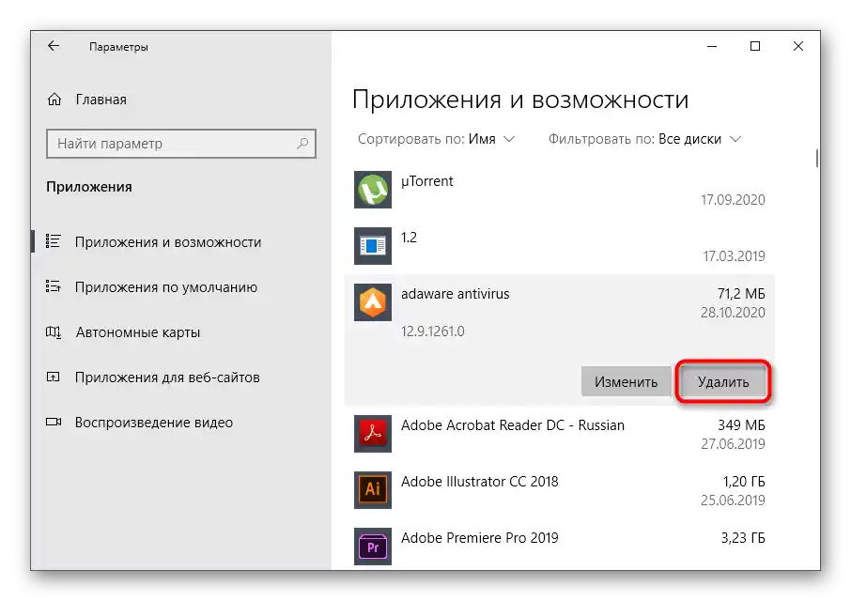Open the Сортировать по: Имя dropdown
The width and height of the screenshot is (851, 601).
point(436,139)
